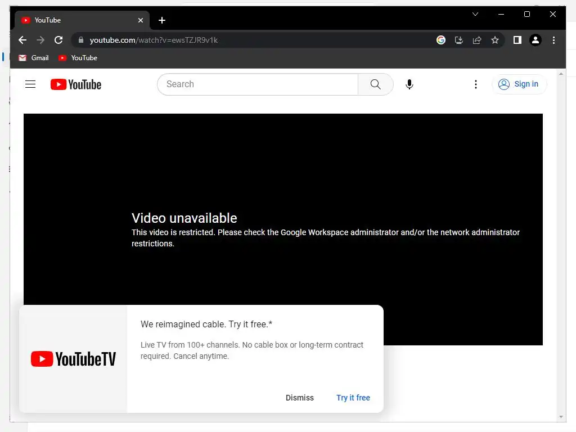Click 'We reimagined cable. Try it free.*' text
The image size is (576, 432).
click(206, 325)
